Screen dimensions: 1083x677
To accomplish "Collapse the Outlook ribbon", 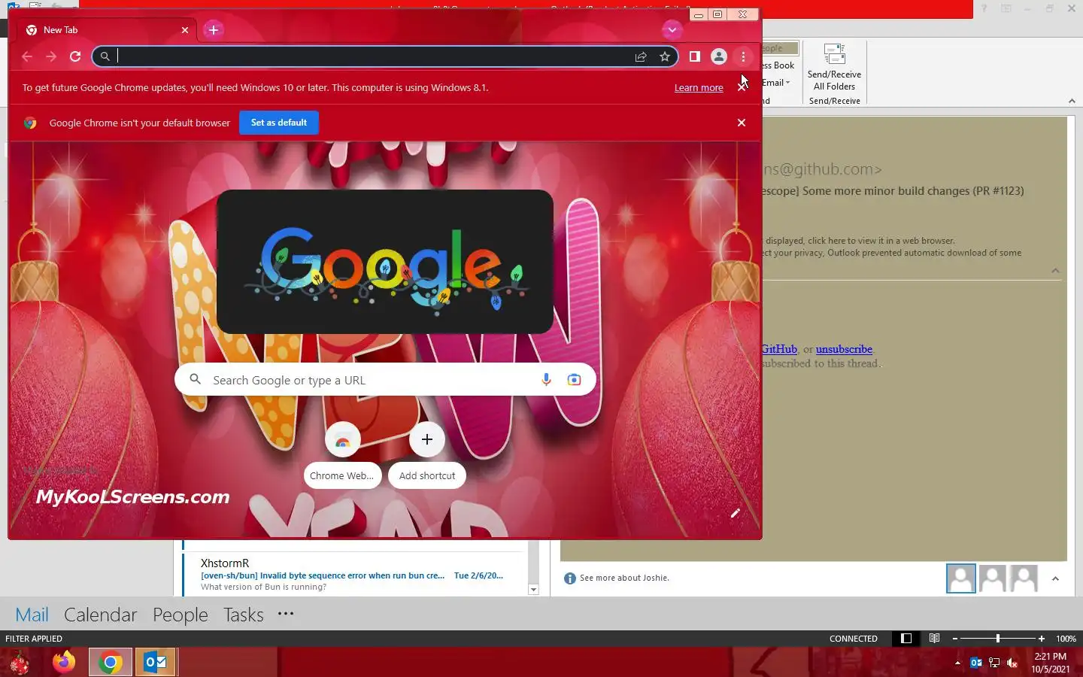I will [x=1072, y=101].
